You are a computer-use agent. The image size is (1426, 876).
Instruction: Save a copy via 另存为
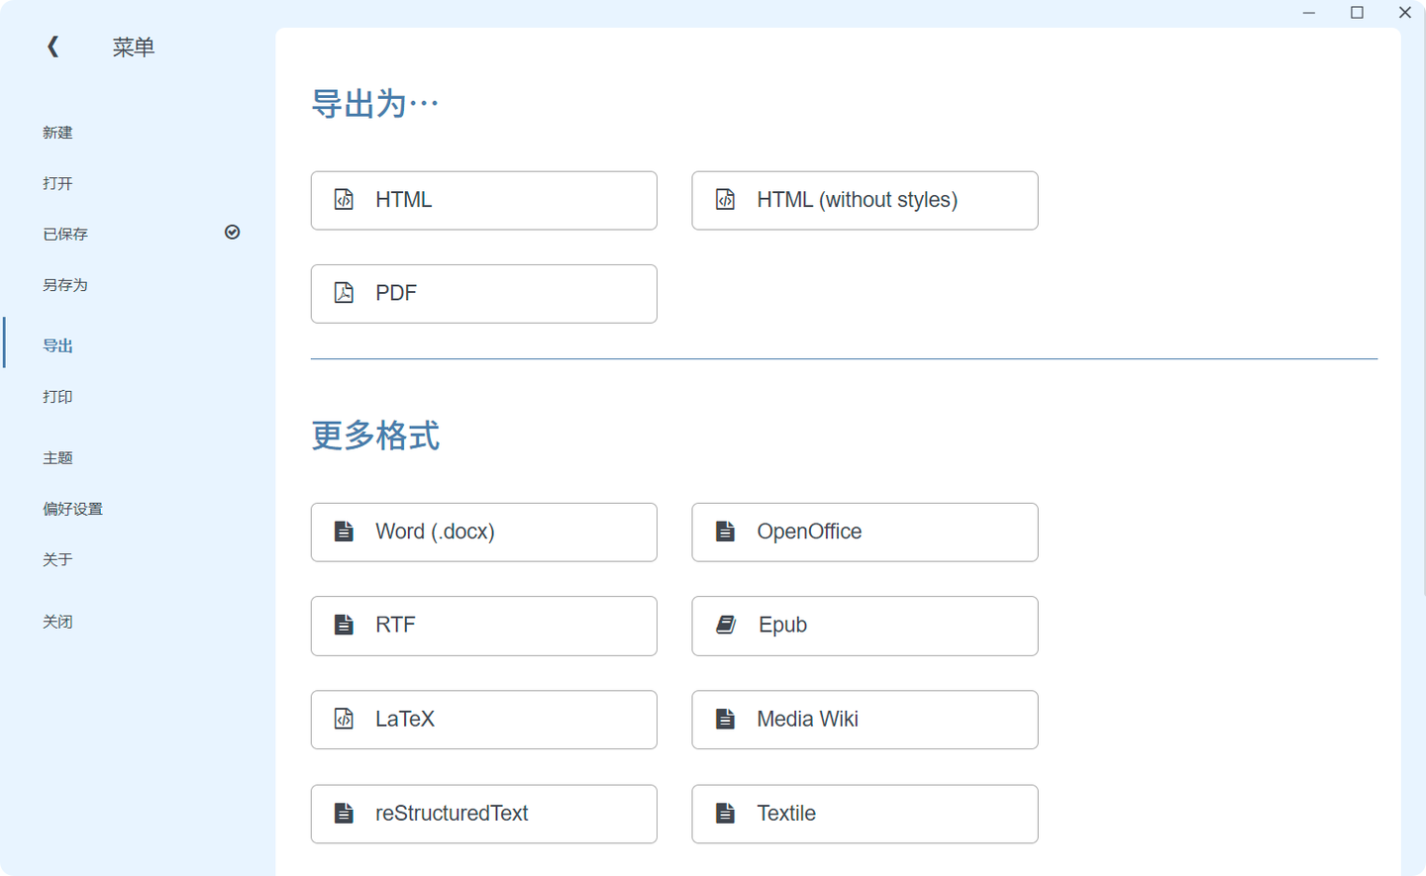coord(65,284)
